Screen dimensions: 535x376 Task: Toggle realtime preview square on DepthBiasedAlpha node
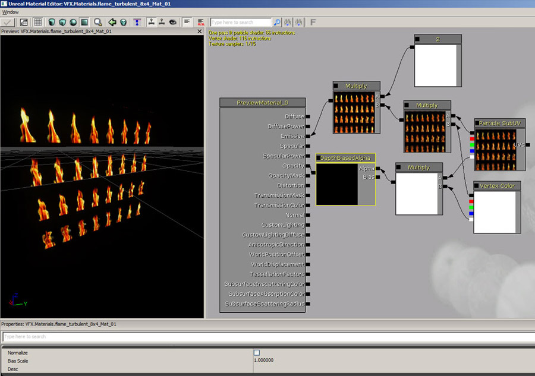pos(319,158)
